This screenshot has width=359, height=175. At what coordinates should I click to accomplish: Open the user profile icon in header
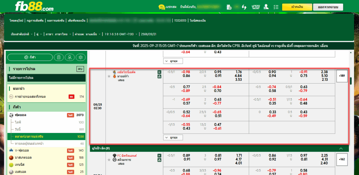coord(266,7)
